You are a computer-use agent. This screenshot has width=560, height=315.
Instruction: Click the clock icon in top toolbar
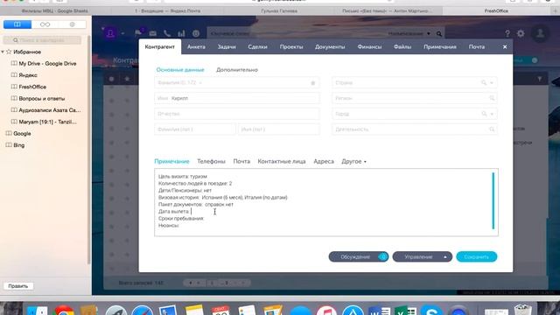196,33
